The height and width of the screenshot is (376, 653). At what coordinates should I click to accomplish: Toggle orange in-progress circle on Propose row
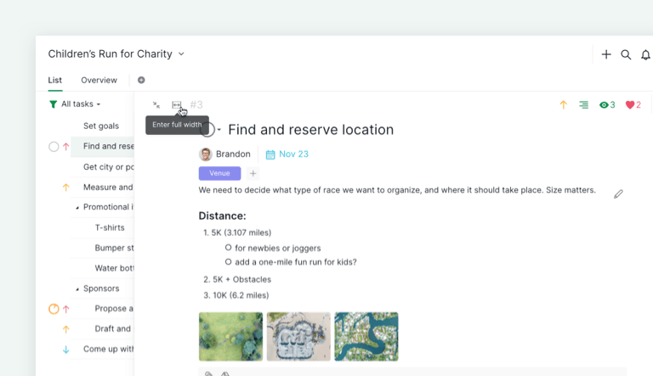pyautogui.click(x=54, y=309)
